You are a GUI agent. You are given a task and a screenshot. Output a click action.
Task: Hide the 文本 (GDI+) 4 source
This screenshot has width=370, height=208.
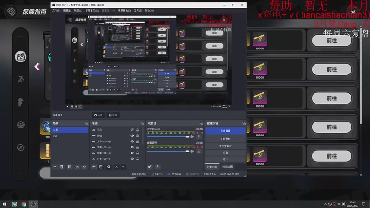[x=132, y=141]
